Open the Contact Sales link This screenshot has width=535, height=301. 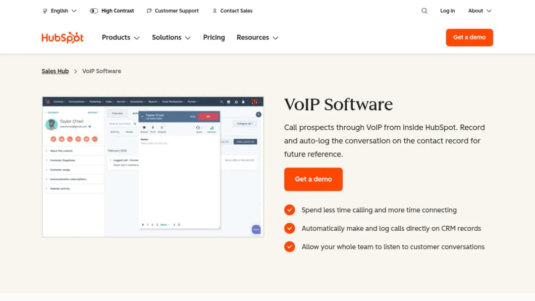click(232, 11)
